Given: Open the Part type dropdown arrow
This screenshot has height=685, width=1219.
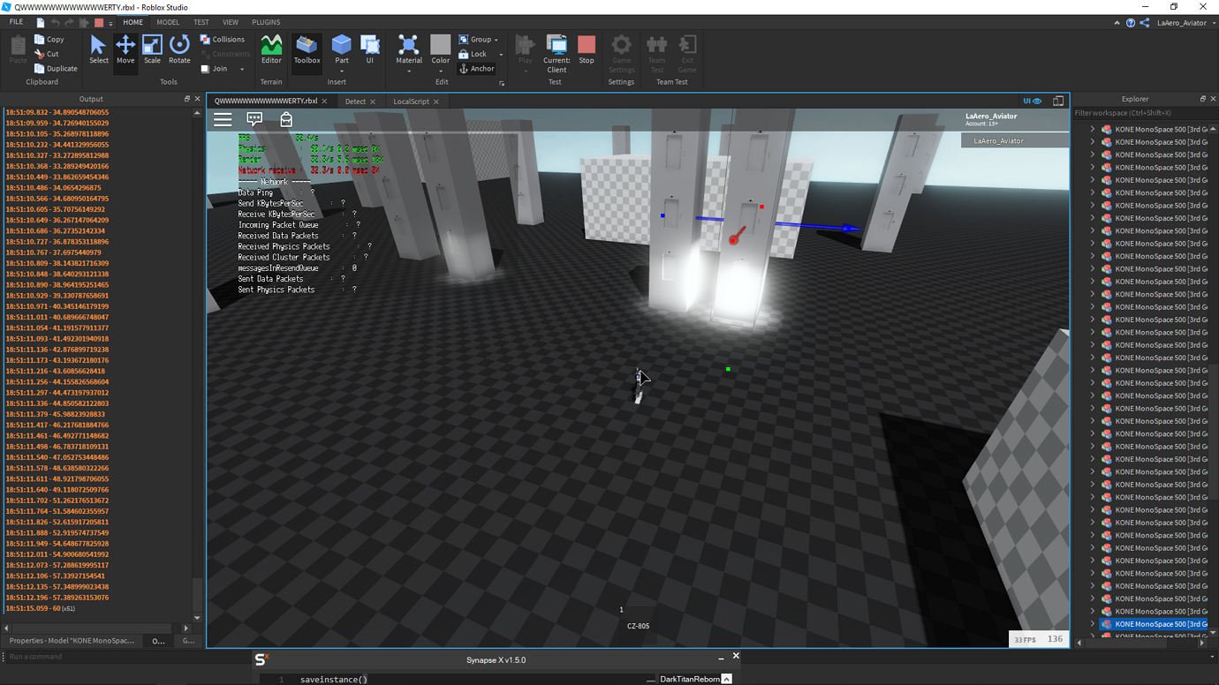Looking at the screenshot, I should pos(341,71).
